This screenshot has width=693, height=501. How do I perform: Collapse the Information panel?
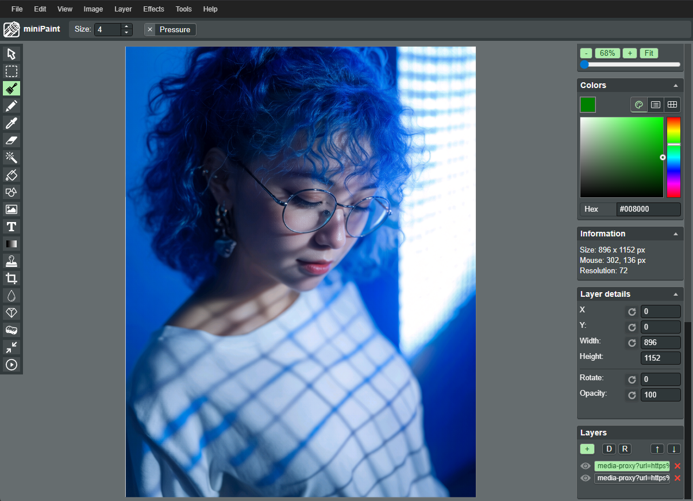pos(676,234)
